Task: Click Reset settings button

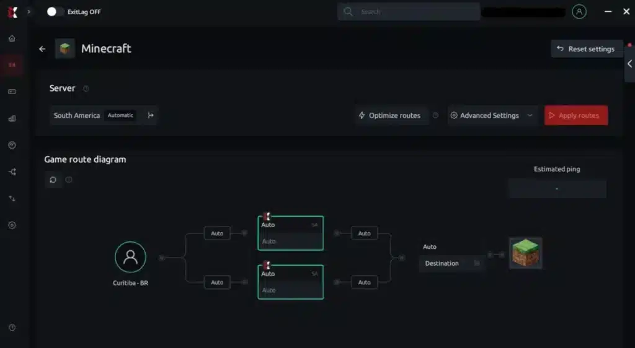Action: 587,49
